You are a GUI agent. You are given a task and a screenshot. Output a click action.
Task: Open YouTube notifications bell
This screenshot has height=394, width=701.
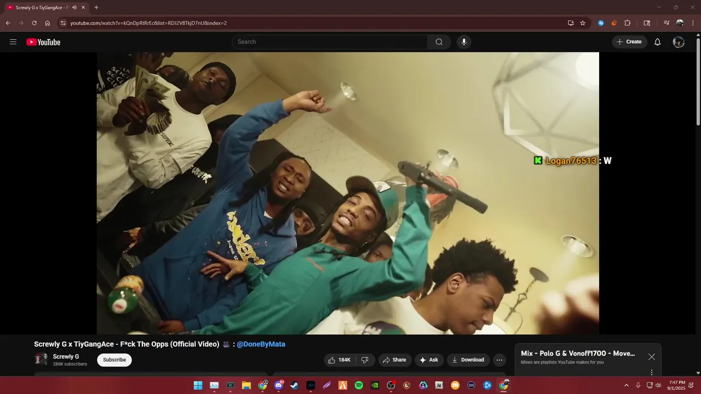click(658, 42)
